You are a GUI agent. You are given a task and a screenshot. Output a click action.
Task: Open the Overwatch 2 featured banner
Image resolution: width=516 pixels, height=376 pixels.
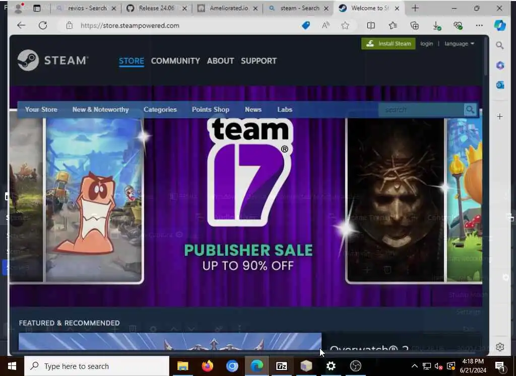pos(170,342)
